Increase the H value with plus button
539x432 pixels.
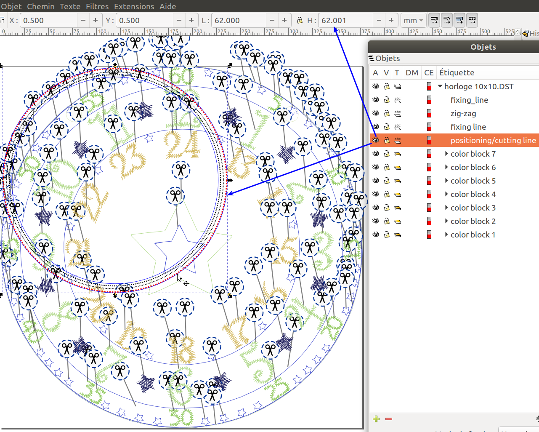pos(391,20)
